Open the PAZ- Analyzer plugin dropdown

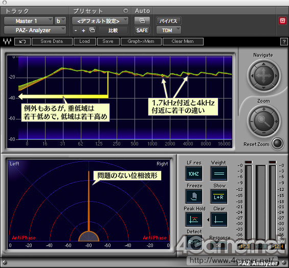35,30
